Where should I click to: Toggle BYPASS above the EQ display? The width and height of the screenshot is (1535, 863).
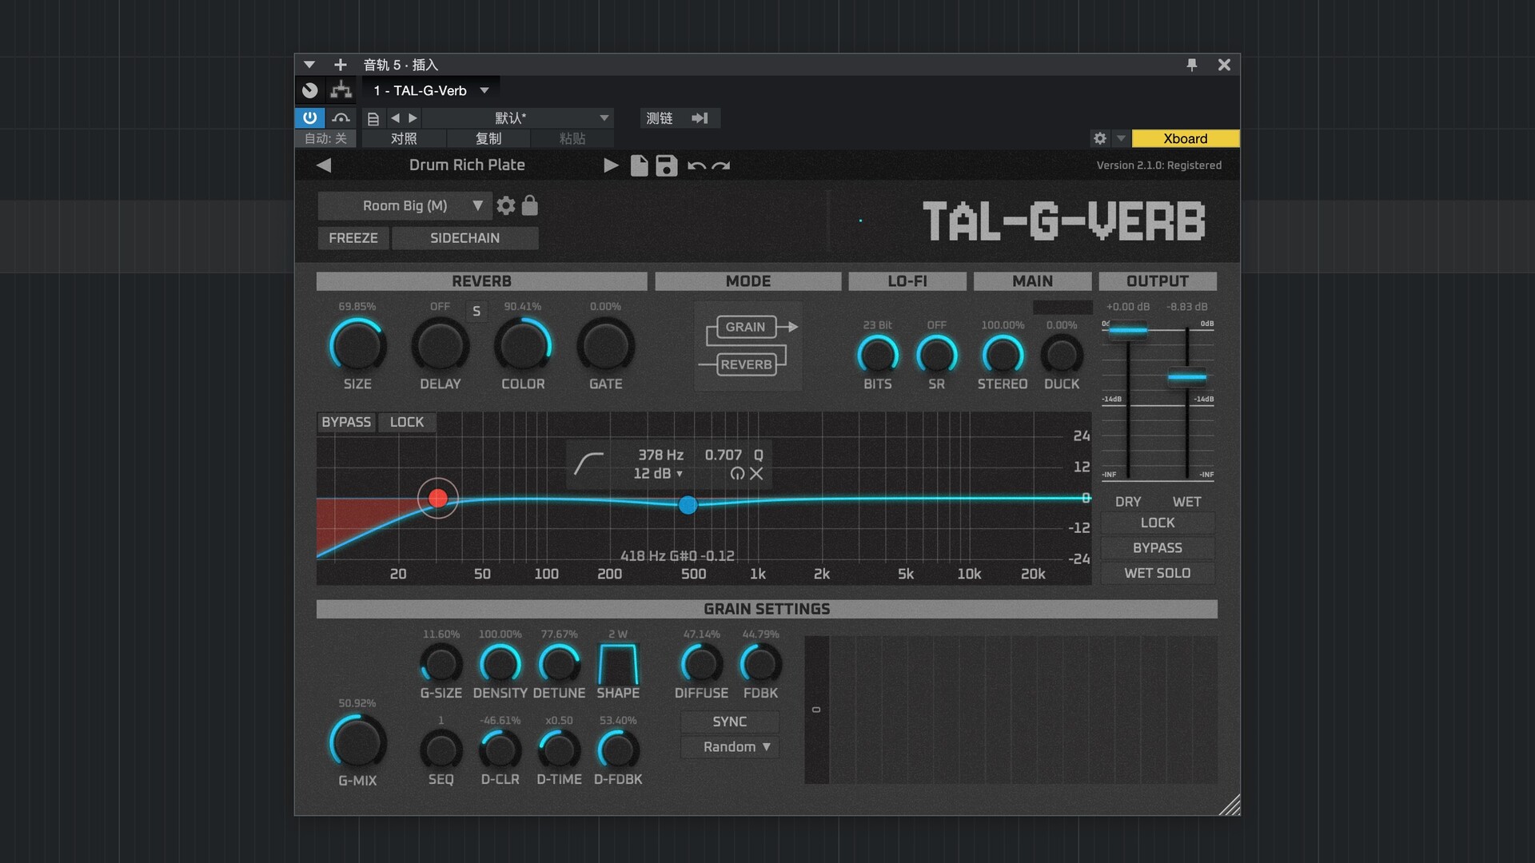[346, 421]
